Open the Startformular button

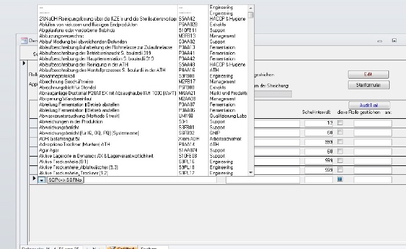368,85
